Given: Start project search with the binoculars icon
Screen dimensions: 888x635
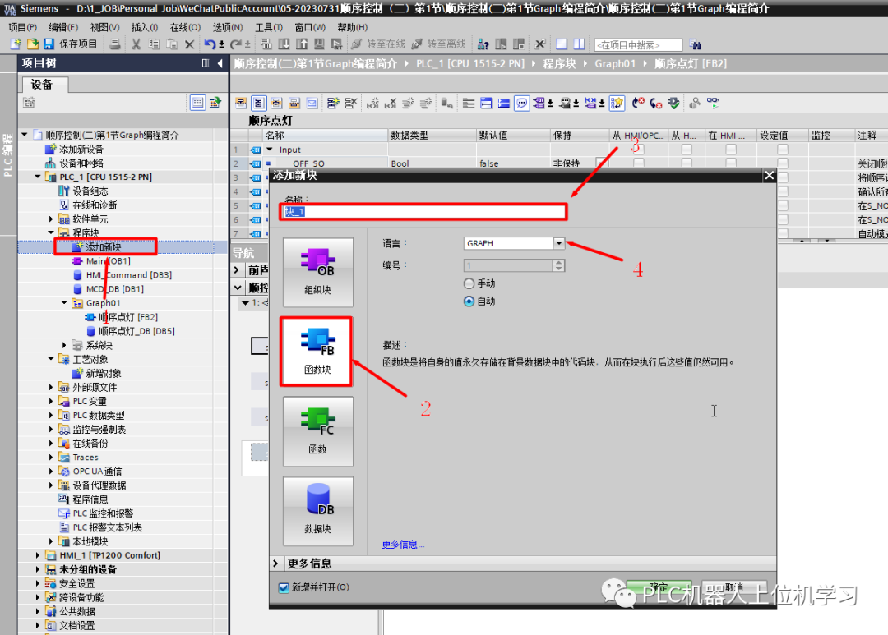Looking at the screenshot, I should tap(696, 44).
